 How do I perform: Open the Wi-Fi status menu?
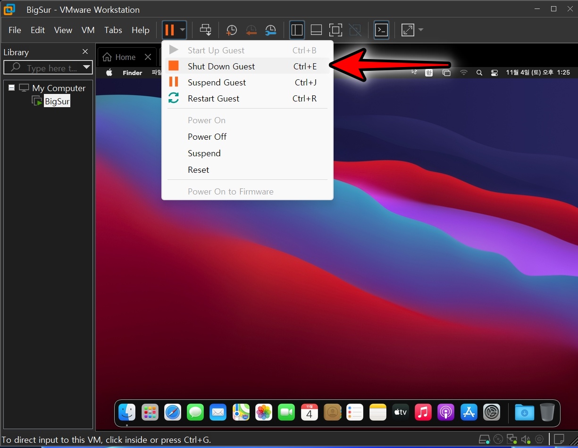click(x=464, y=73)
